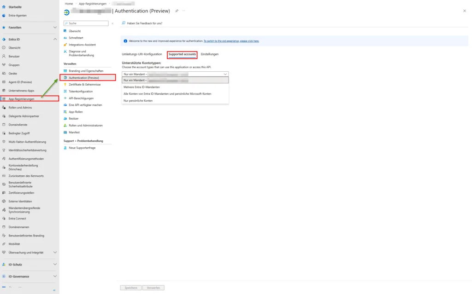Image resolution: width=472 pixels, height=294 pixels.
Task: Click the Manifest icon entry
Action: (x=65, y=132)
